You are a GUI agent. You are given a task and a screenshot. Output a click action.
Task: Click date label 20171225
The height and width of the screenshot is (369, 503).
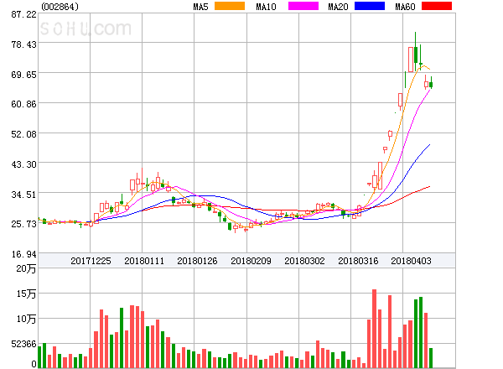[x=91, y=261]
